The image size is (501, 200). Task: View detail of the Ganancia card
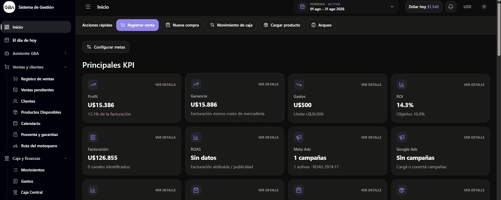point(268,84)
